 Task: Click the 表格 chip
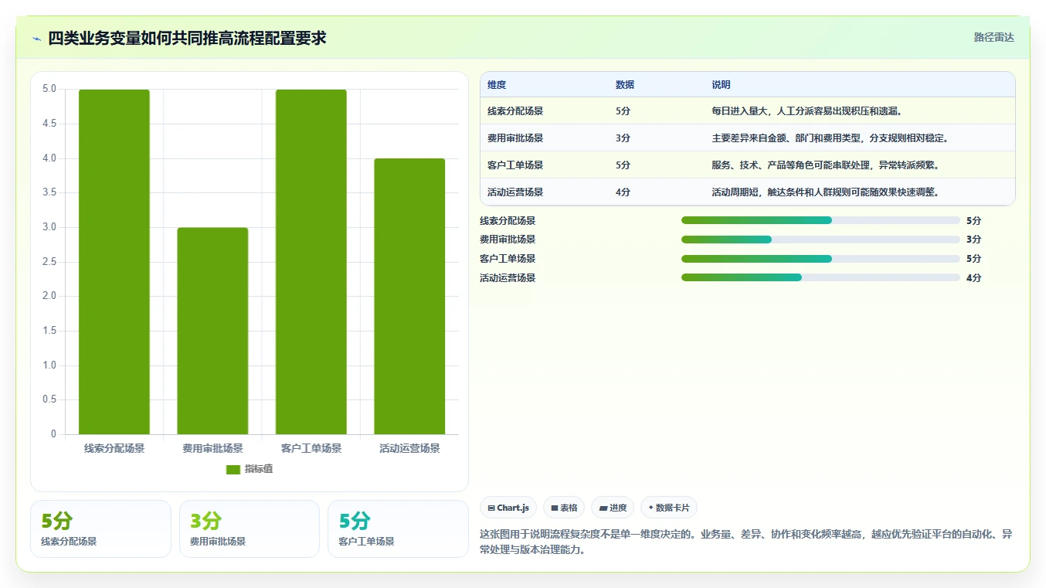point(564,508)
